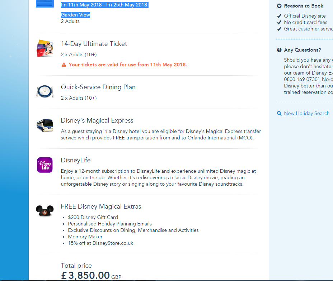Click the magnifier icon beside New Holiday Search
Viewport: 333px width, 281px height.
[279, 114]
